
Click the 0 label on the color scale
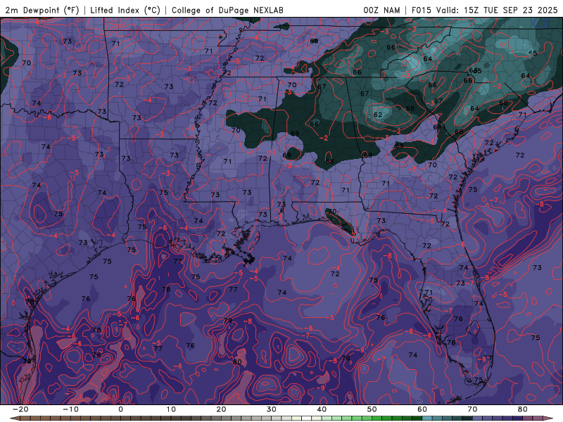coord(120,409)
